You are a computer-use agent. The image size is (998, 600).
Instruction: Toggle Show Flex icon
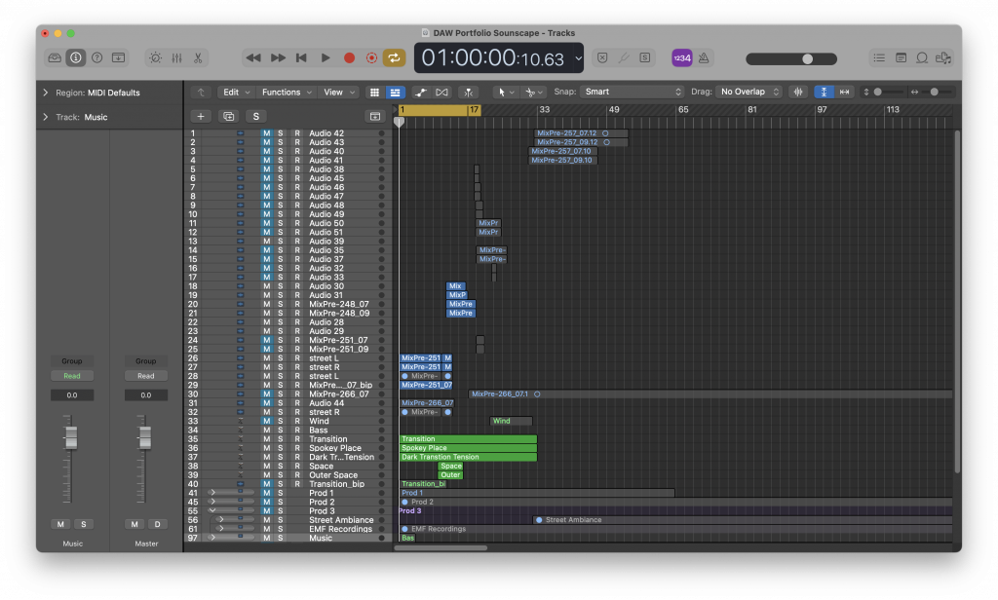point(441,93)
